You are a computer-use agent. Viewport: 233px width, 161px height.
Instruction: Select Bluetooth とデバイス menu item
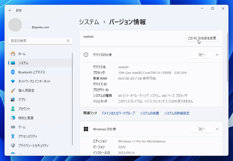pyautogui.click(x=40, y=72)
